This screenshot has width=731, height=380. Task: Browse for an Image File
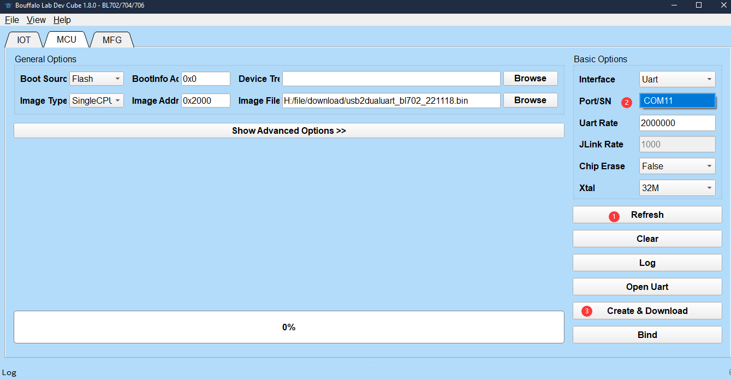[x=531, y=100]
